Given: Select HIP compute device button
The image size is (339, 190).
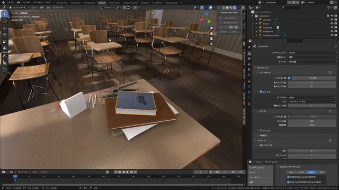Looking at the screenshot, I should [322, 173].
